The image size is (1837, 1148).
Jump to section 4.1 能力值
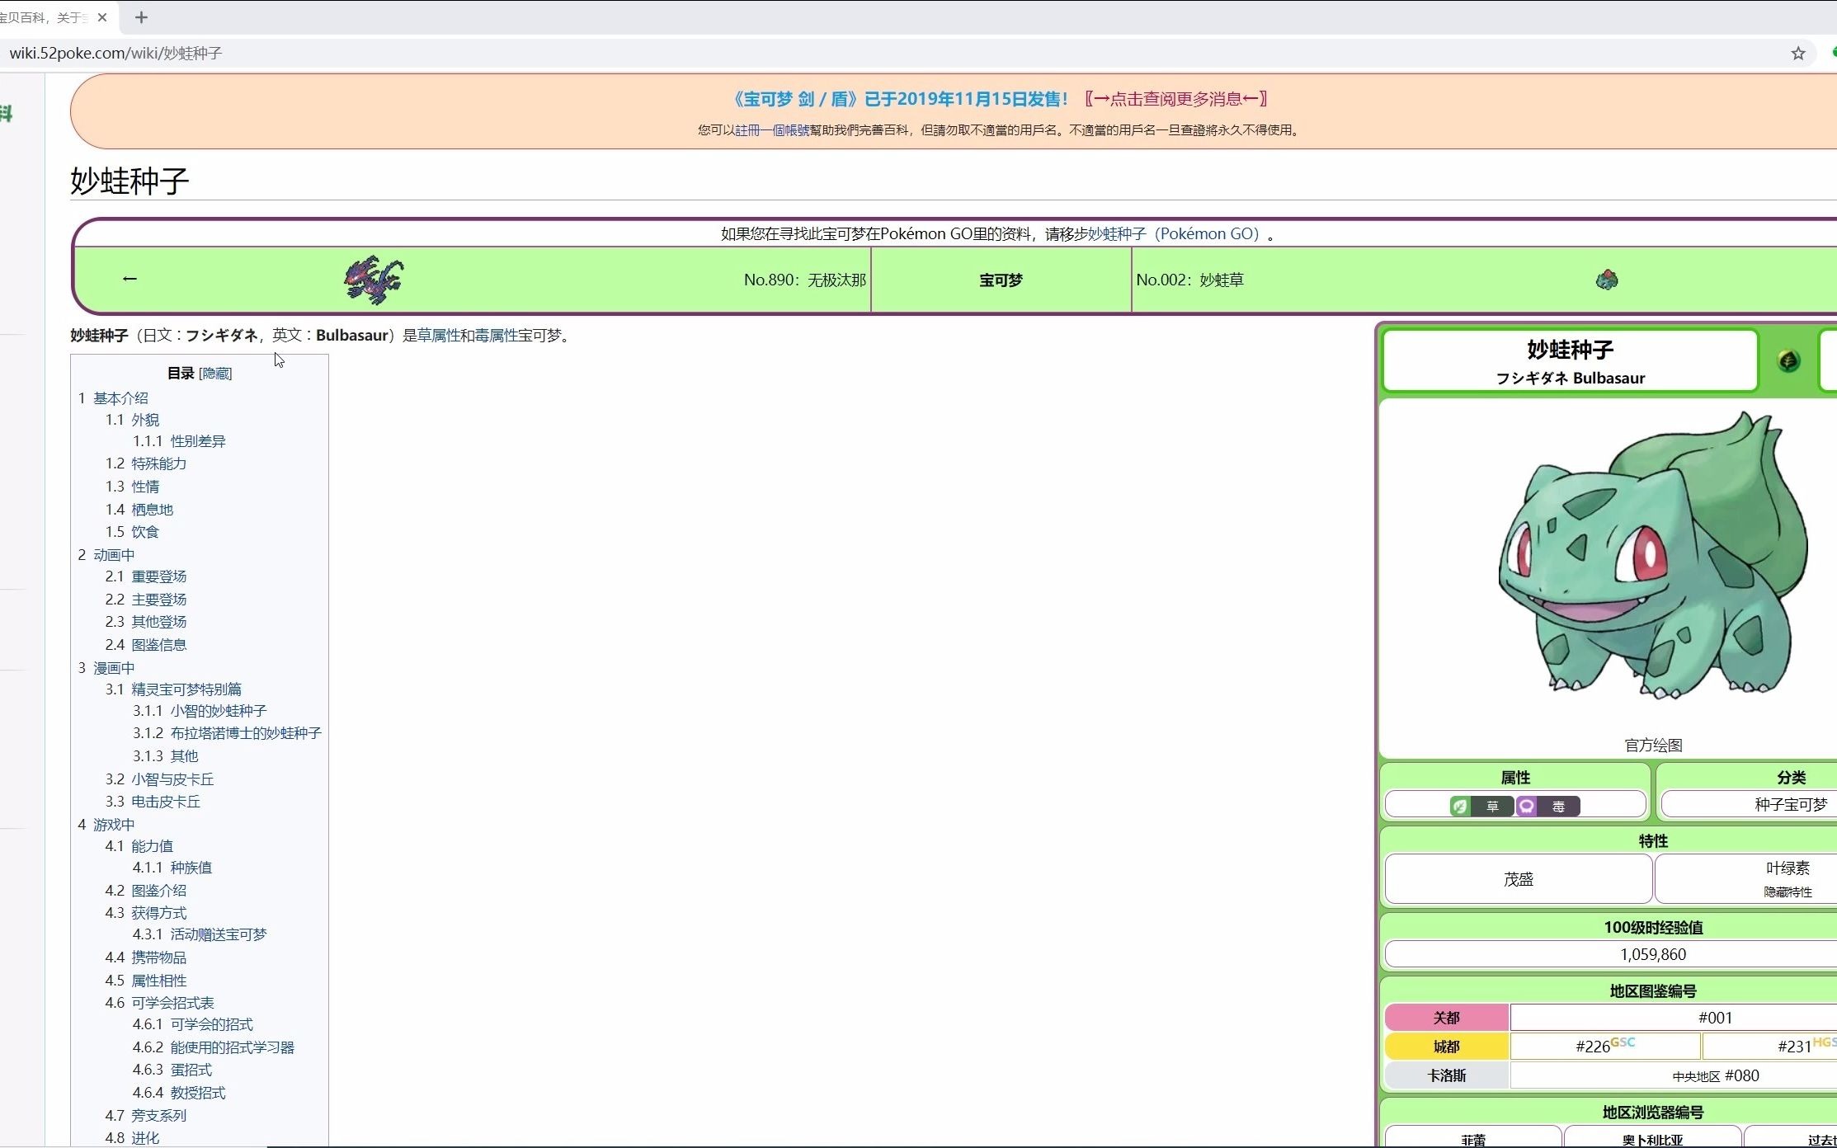(x=153, y=846)
